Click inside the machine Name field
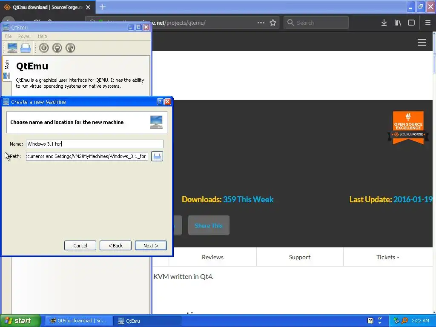The width and height of the screenshot is (436, 327). click(95, 144)
